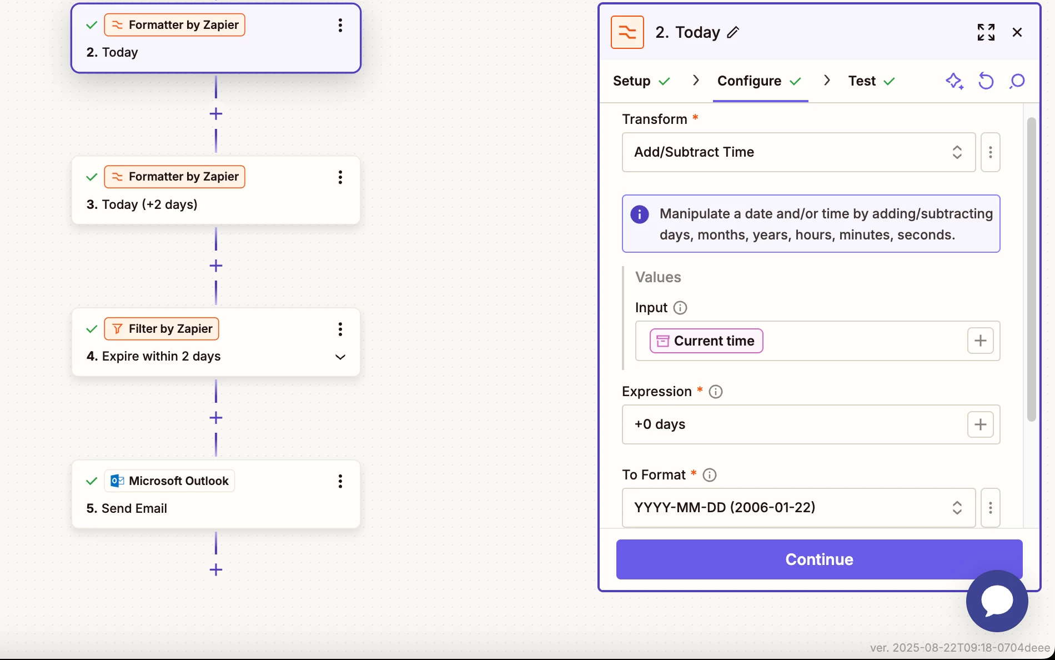This screenshot has width=1055, height=660.
Task: Click the plus button in the Input field
Action: (x=981, y=341)
